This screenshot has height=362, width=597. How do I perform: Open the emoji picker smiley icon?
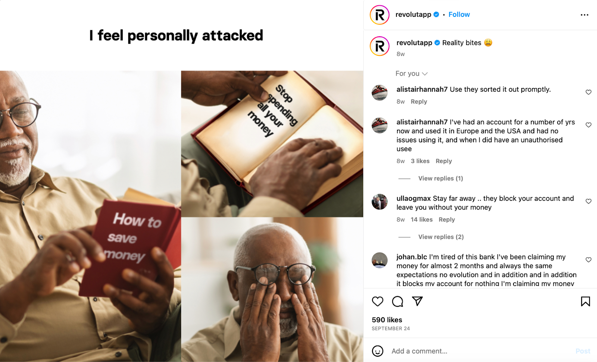[378, 351]
